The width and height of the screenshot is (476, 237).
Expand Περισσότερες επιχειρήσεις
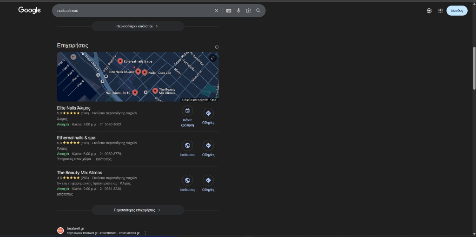138,210
